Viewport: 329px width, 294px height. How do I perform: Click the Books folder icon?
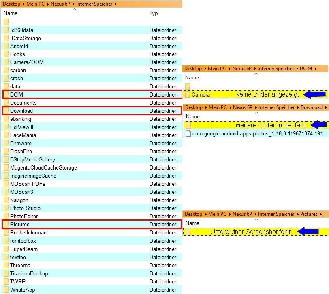[6, 54]
